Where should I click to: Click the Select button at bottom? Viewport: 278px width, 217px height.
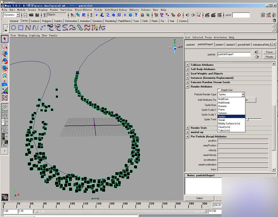coord(199,198)
